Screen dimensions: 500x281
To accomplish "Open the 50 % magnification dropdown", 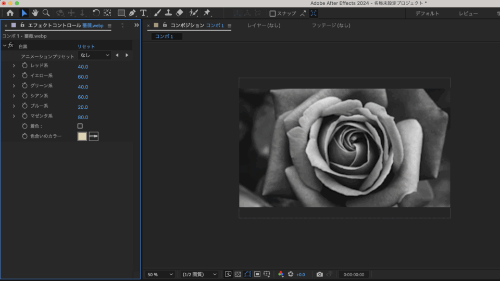I will click(160, 274).
